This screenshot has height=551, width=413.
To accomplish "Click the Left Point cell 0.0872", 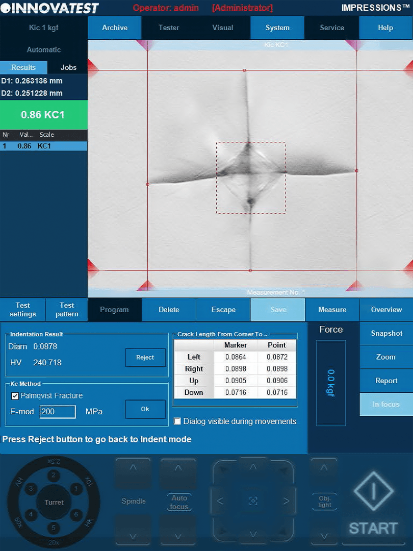I will pos(277,357).
